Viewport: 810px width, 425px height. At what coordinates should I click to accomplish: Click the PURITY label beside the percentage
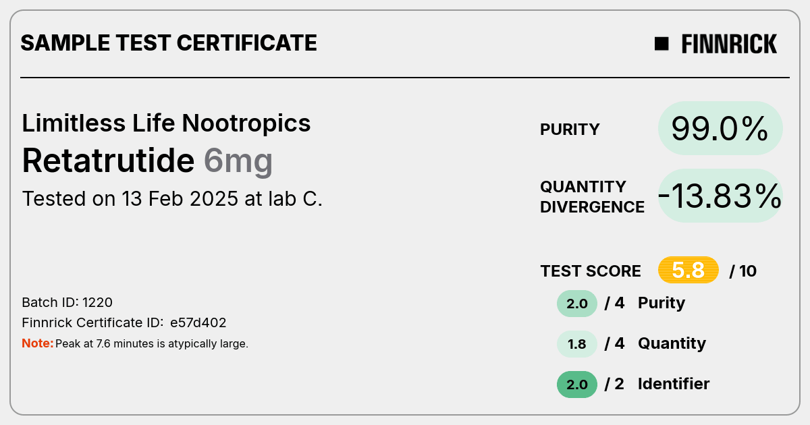pos(570,130)
